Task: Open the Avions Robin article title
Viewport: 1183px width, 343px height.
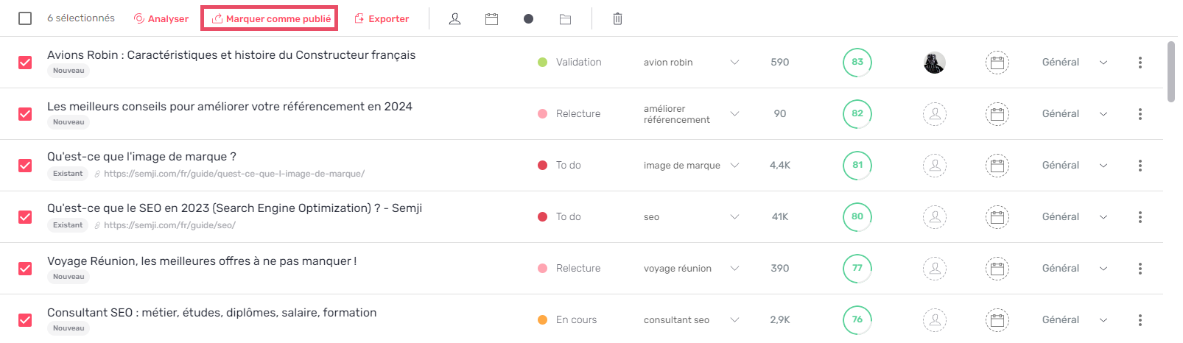Action: [231, 55]
